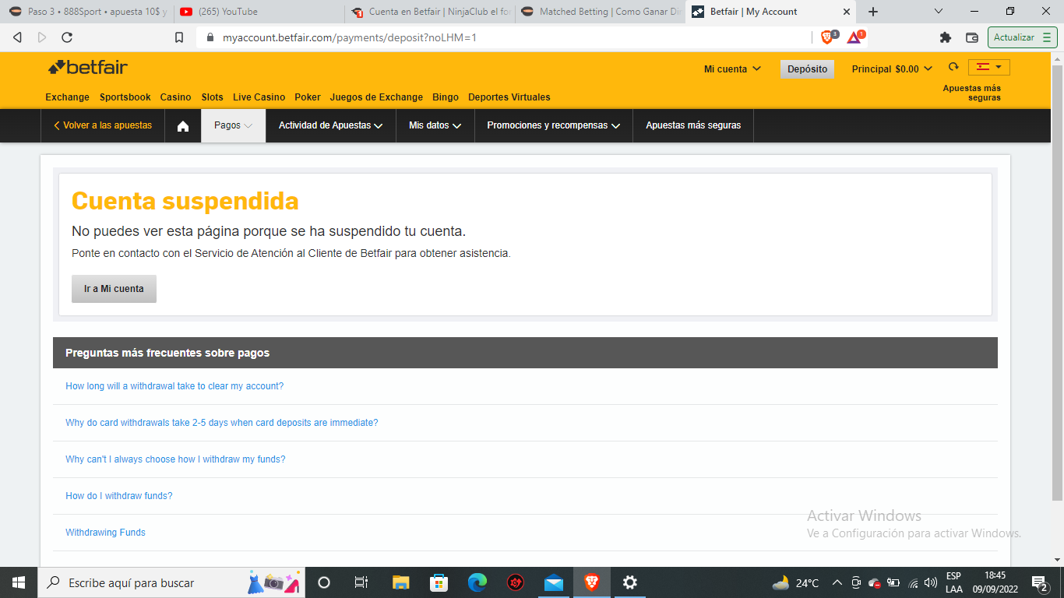Viewport: 1064px width, 598px height.
Task: Open the Brave Shields lion icon
Action: point(827,37)
